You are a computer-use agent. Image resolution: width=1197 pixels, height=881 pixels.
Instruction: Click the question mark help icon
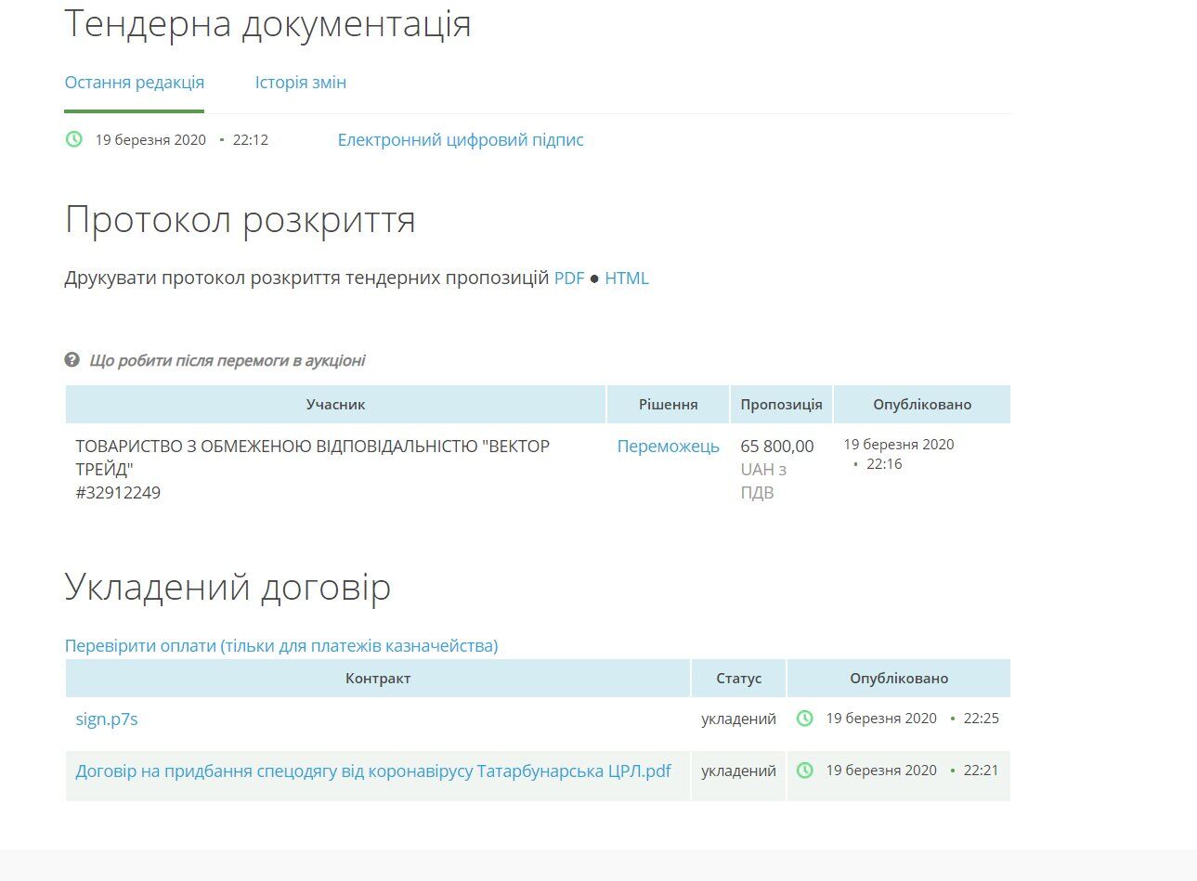pyautogui.click(x=72, y=359)
